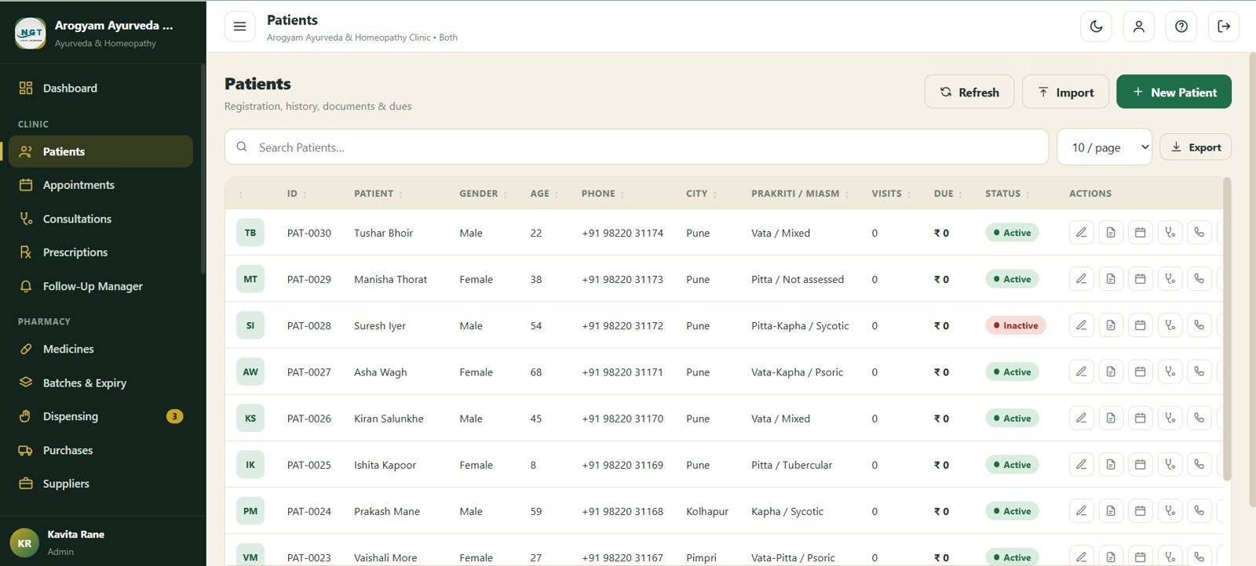Sort table by Age column
The width and height of the screenshot is (1256, 566).
[x=545, y=194]
